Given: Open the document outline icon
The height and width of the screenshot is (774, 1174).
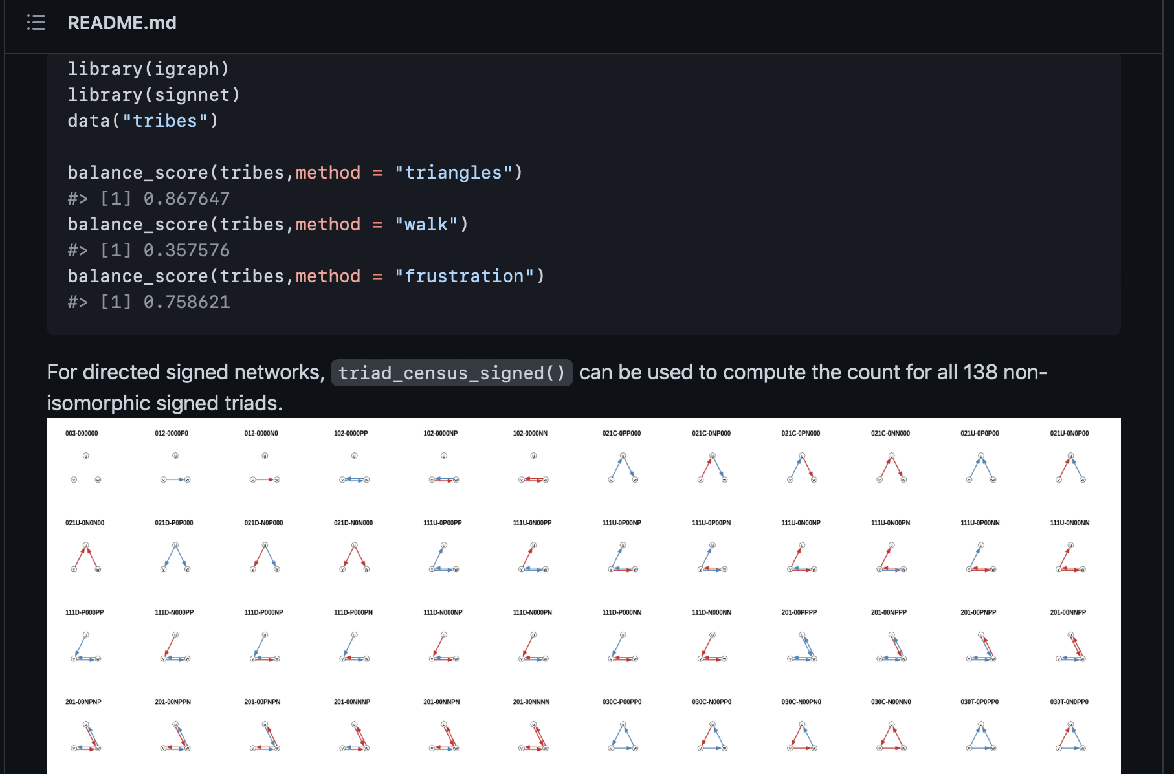Looking at the screenshot, I should 36,23.
